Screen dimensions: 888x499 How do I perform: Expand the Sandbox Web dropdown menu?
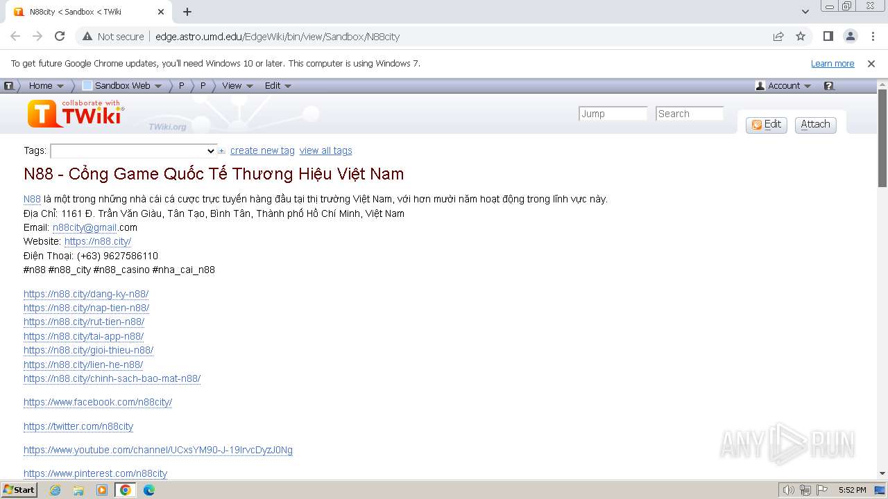[x=122, y=86]
